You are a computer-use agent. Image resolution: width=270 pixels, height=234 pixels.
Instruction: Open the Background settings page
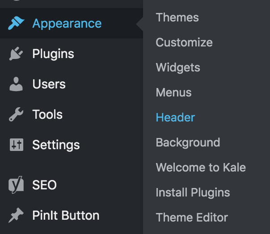(188, 143)
